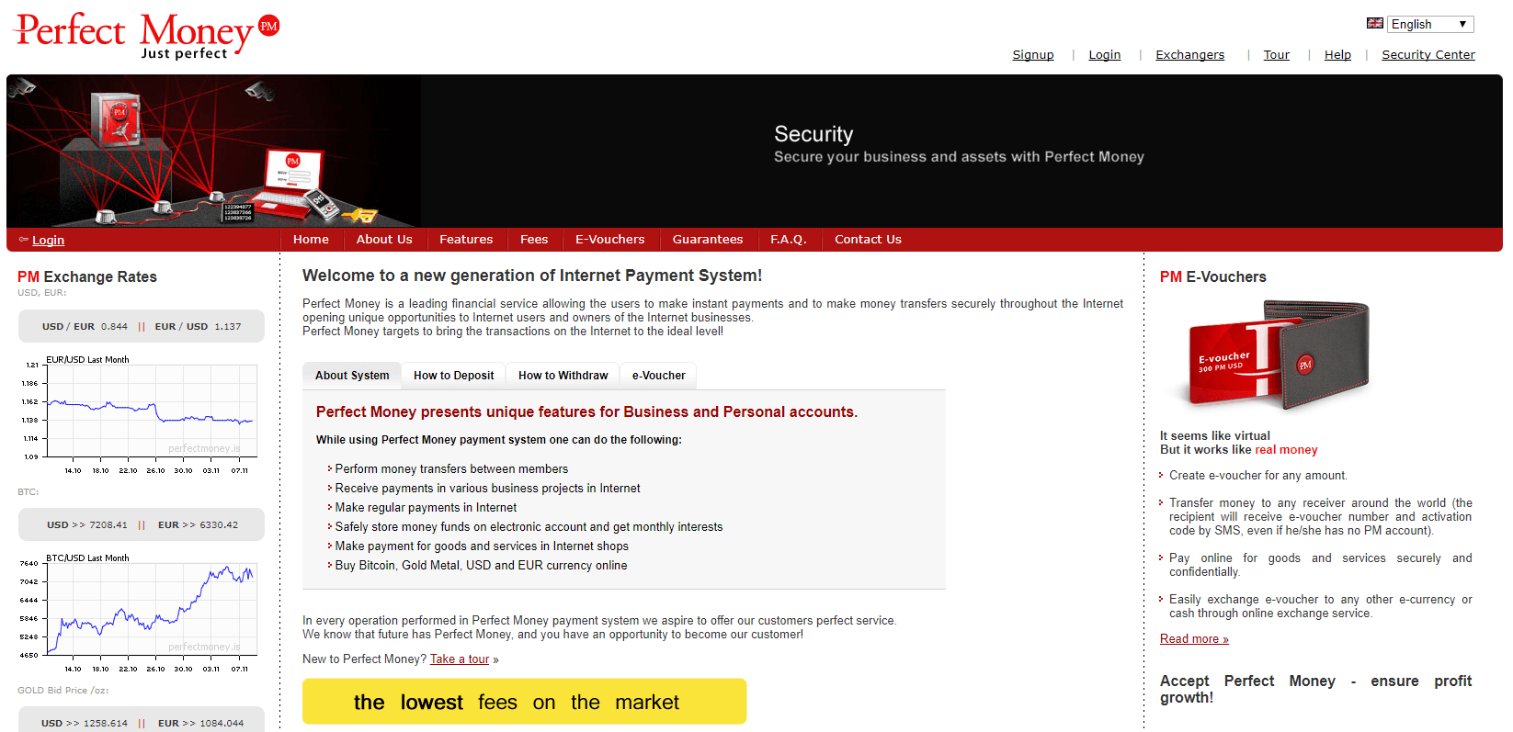Click the 'Perform money transfers between members' item
This screenshot has height=732, width=1513.
coord(451,469)
